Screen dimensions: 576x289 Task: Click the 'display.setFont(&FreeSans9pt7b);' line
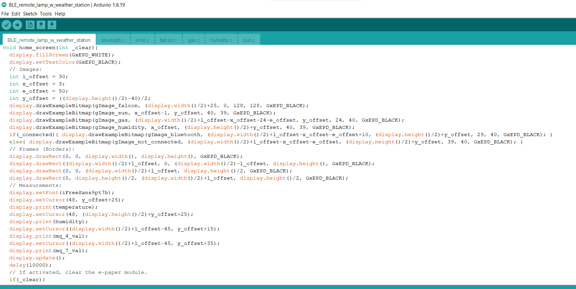click(62, 192)
